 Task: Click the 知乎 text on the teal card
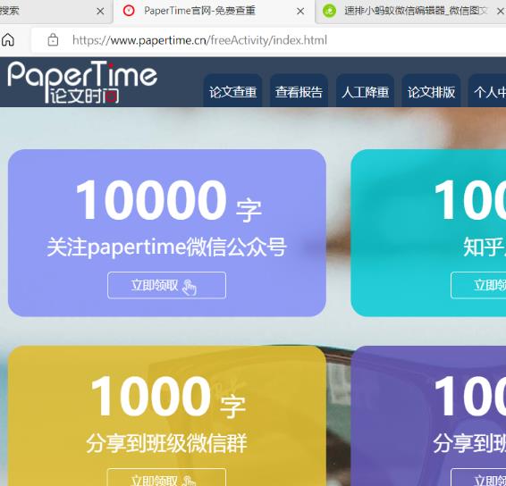(484, 247)
